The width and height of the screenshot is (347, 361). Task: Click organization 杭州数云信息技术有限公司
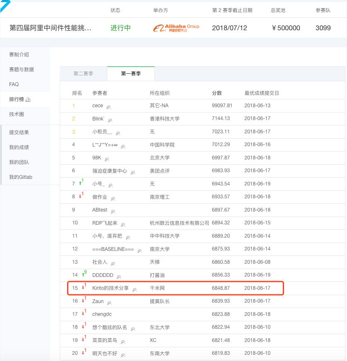point(179,223)
